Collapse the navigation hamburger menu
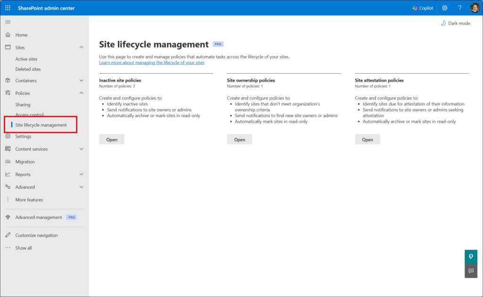 click(8, 22)
